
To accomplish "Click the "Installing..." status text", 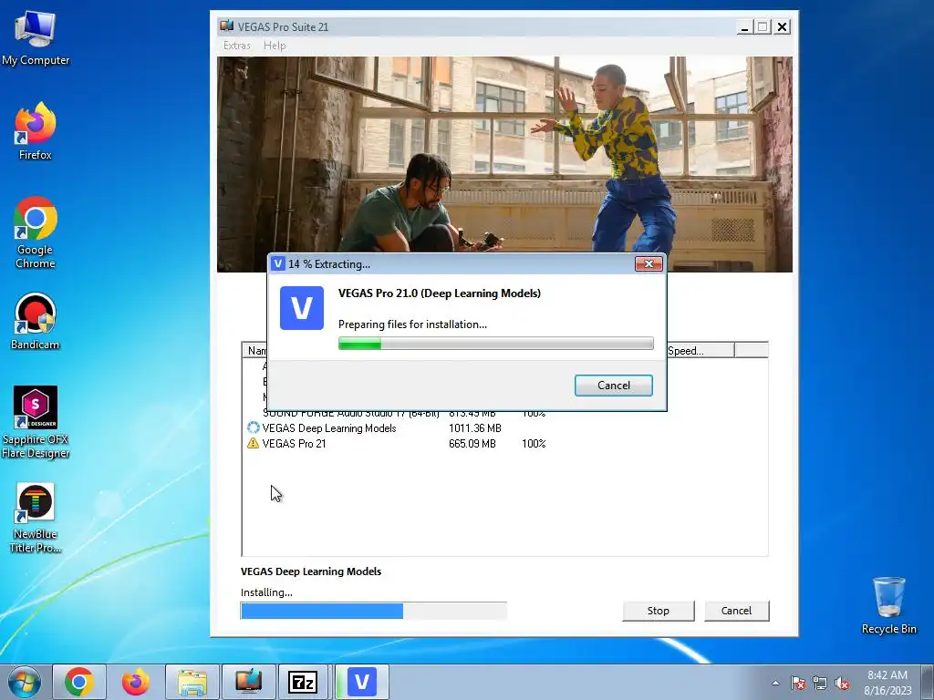I will pyautogui.click(x=266, y=592).
